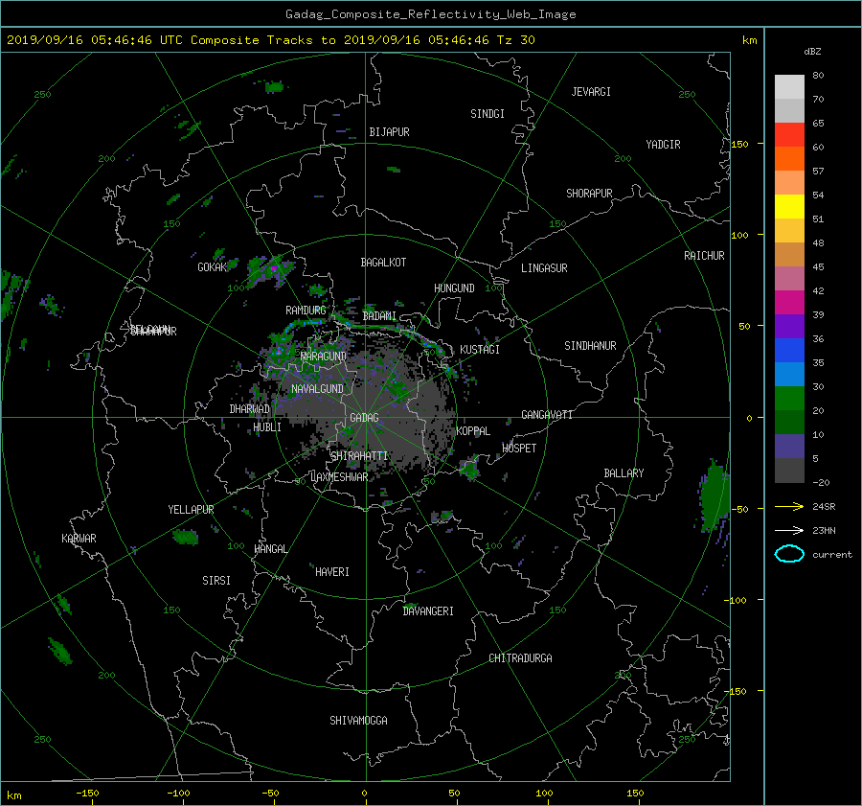
Task: Click the yellow 24SR track arrow icon
Action: pyautogui.click(x=789, y=506)
